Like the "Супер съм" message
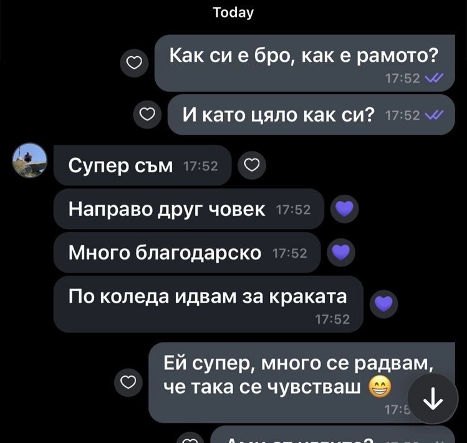 pos(252,165)
